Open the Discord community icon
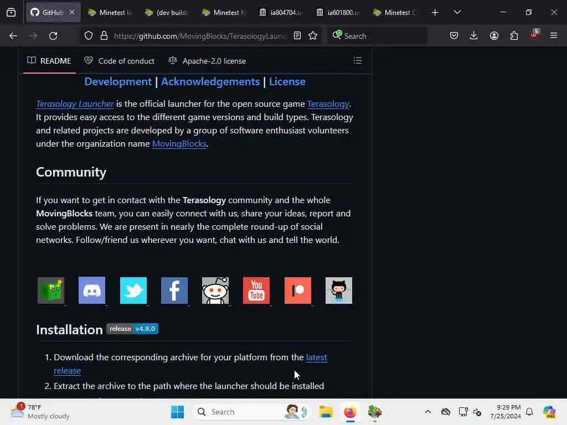This screenshot has width=567, height=425. (x=92, y=290)
